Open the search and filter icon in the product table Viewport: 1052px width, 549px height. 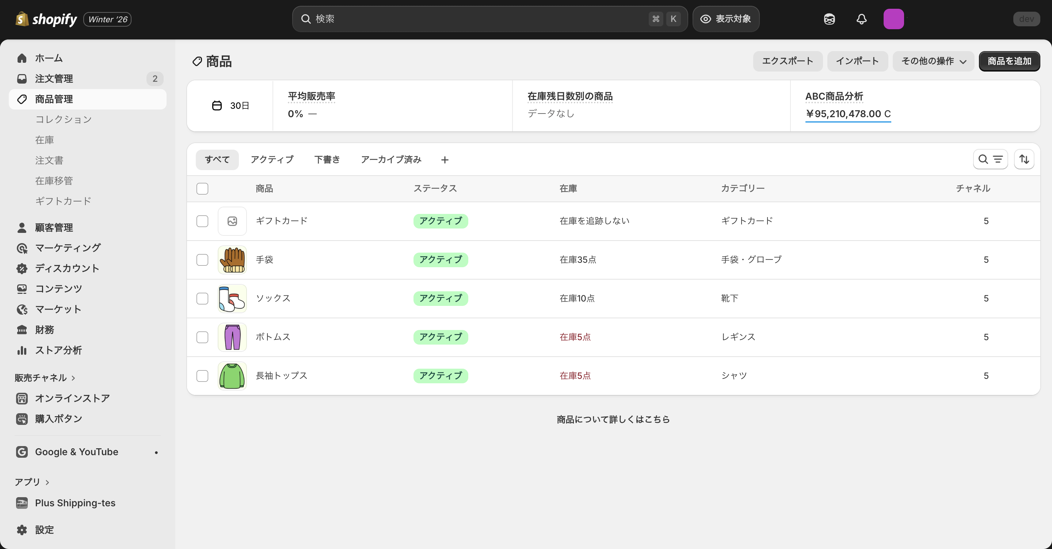coord(990,159)
